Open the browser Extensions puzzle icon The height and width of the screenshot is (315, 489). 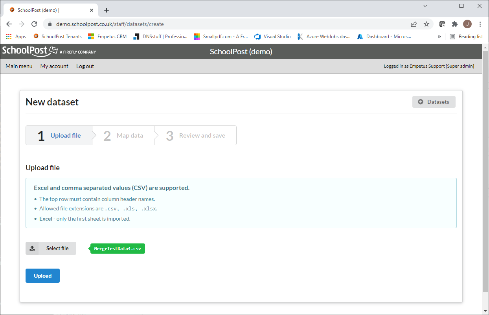point(455,24)
